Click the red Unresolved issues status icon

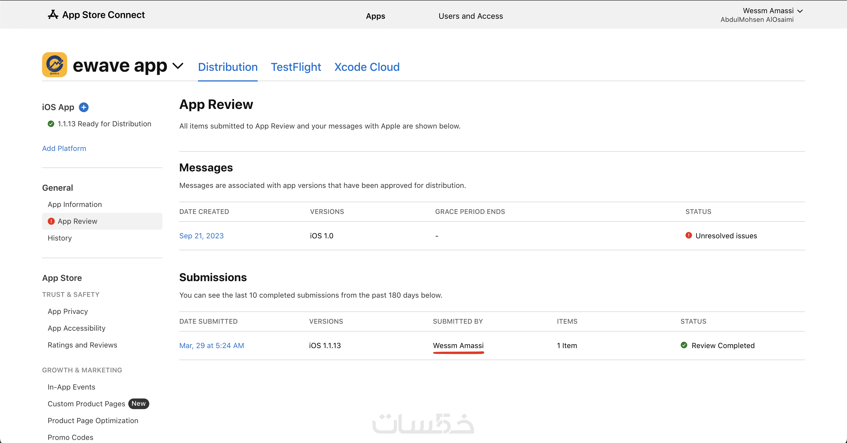688,235
